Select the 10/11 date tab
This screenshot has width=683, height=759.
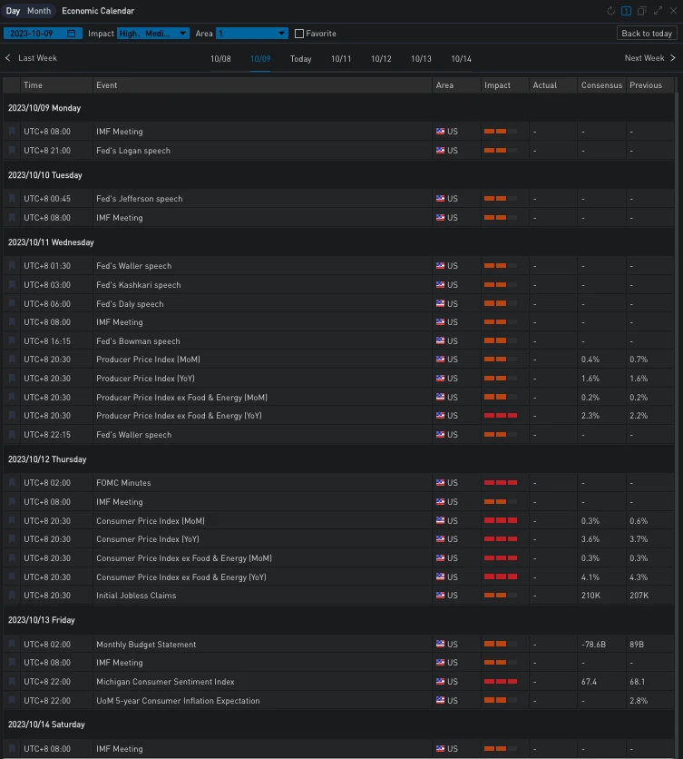(x=341, y=59)
